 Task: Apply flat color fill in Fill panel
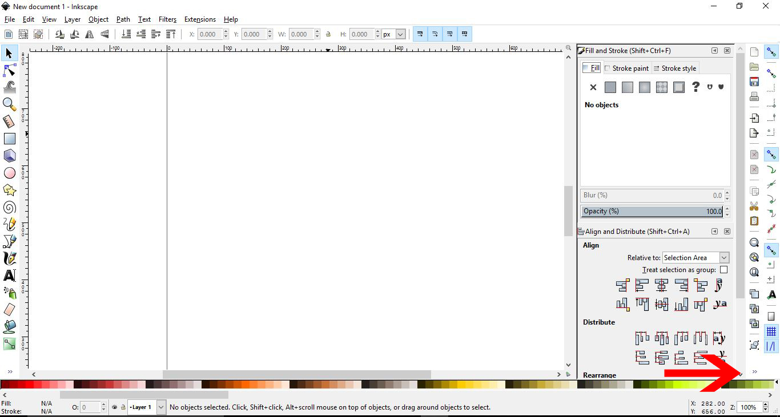610,87
